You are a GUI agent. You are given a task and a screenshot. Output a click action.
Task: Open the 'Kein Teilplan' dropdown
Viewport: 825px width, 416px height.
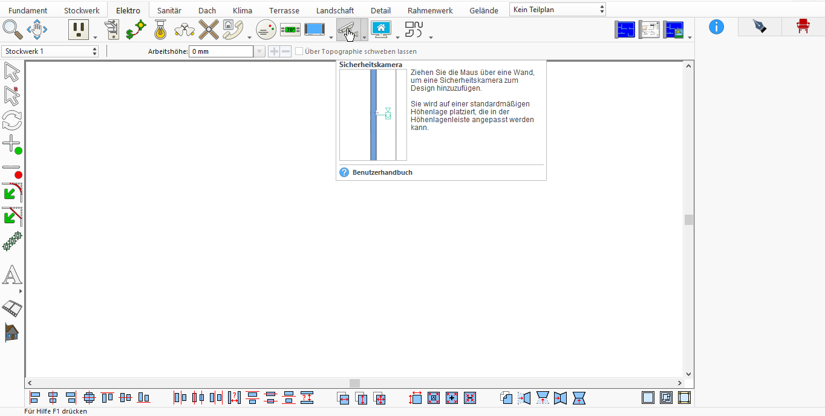558,10
